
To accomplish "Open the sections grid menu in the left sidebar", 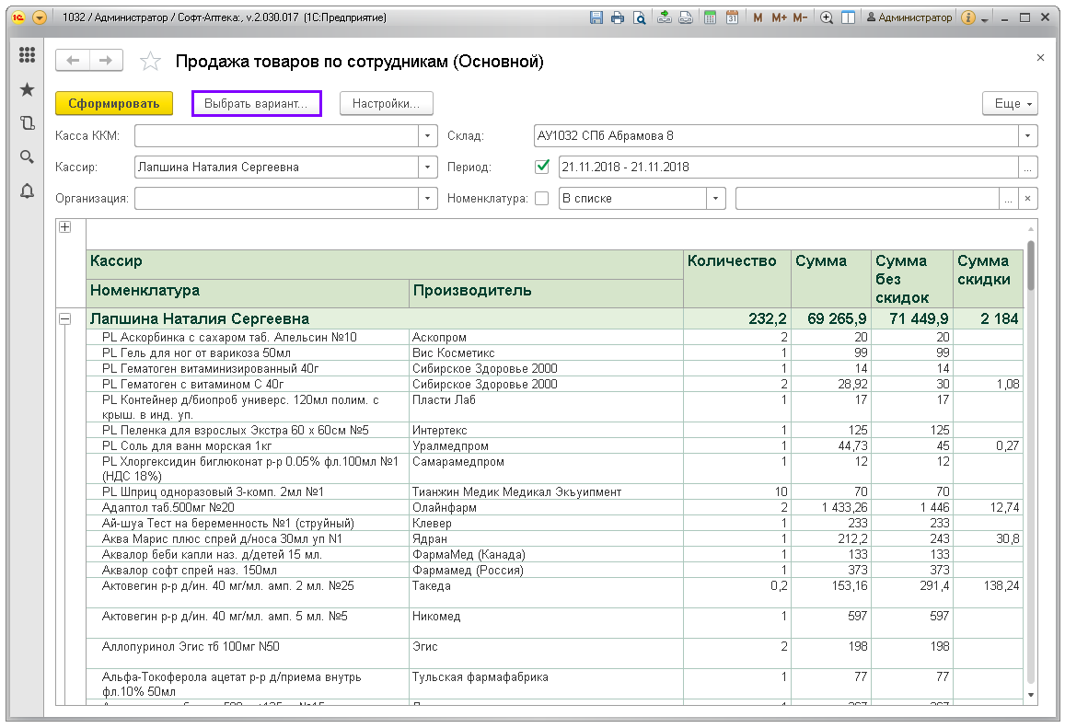I will tap(27, 55).
